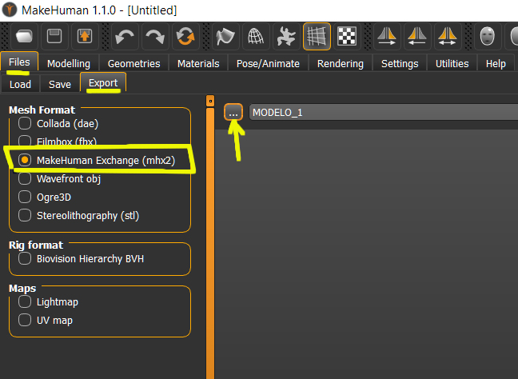Open the Files tab
Image resolution: width=518 pixels, height=379 pixels.
pos(19,62)
